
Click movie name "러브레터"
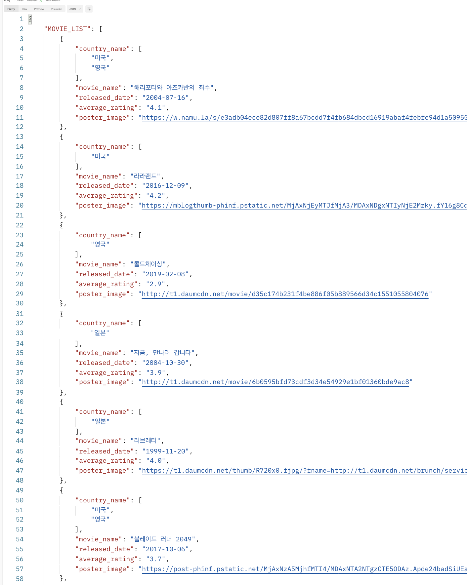coord(145,441)
